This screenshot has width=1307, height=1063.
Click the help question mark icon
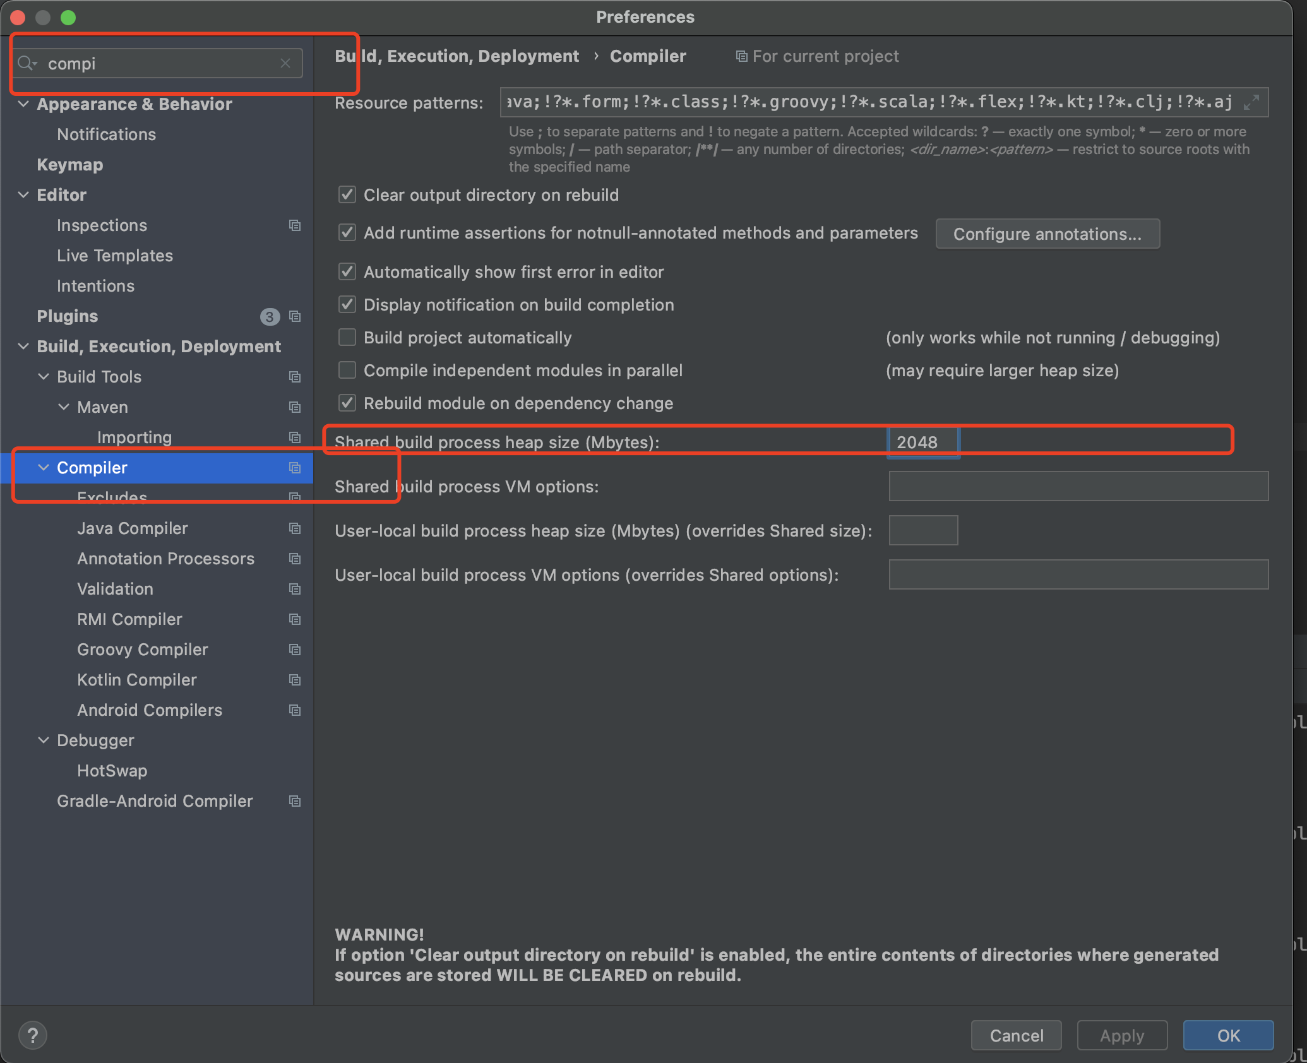pyautogui.click(x=33, y=1035)
